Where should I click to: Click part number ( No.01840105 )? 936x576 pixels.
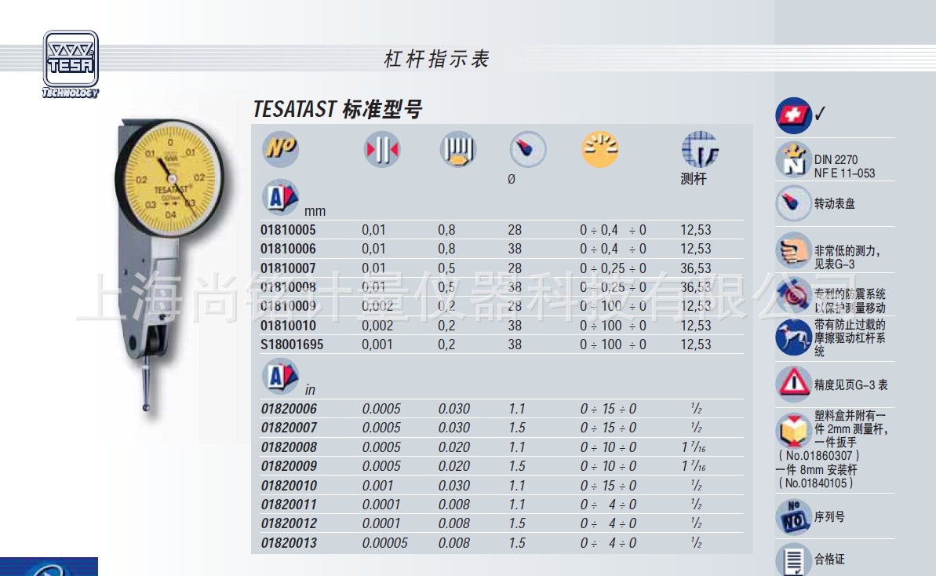click(816, 483)
